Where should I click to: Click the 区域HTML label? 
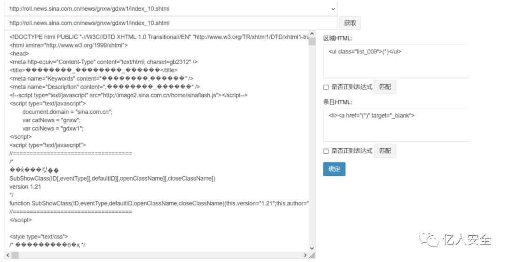338,38
